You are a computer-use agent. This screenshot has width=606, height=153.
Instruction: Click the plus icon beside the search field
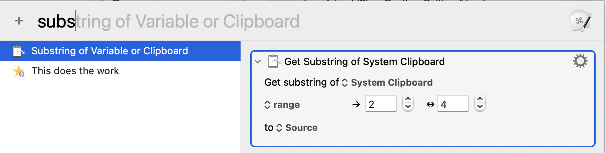[x=19, y=21]
